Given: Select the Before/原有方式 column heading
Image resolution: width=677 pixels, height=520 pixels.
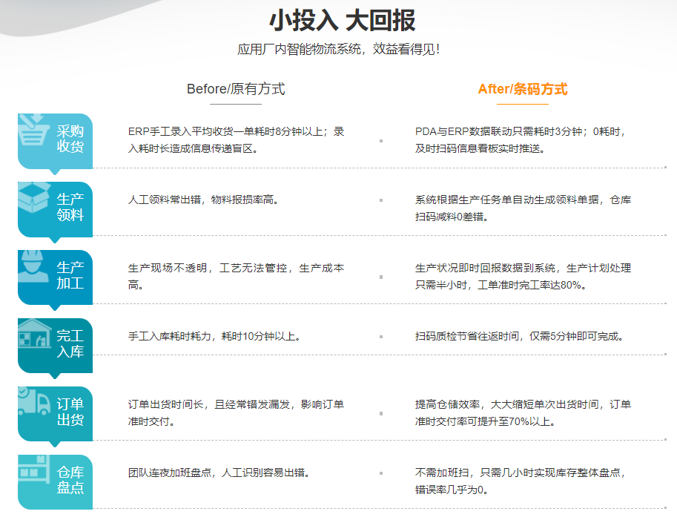Looking at the screenshot, I should point(236,89).
